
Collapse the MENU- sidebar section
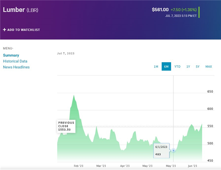tap(8, 48)
